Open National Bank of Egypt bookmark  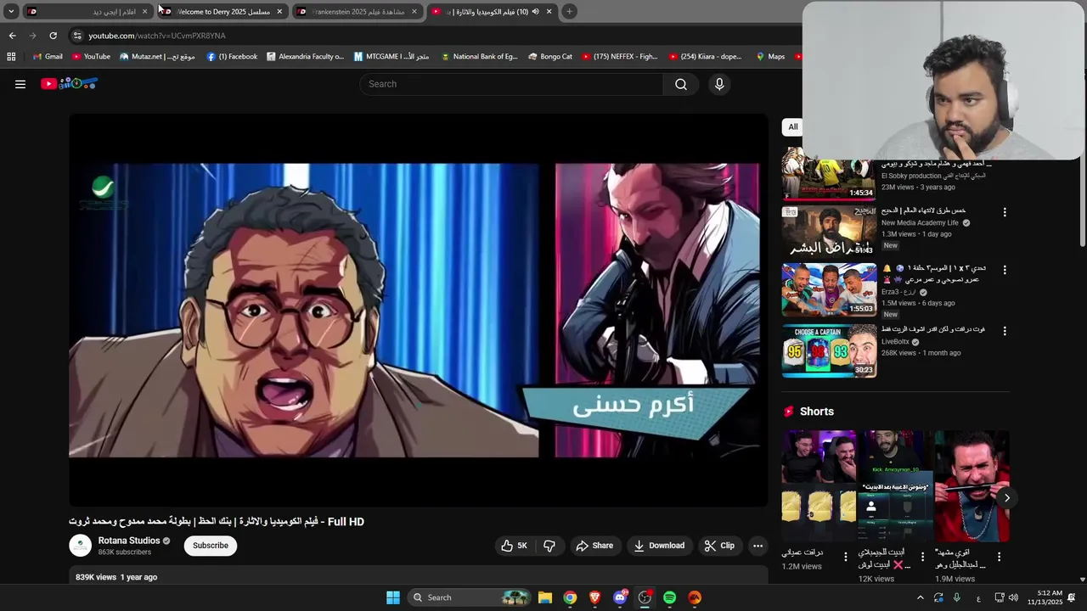pyautogui.click(x=478, y=57)
